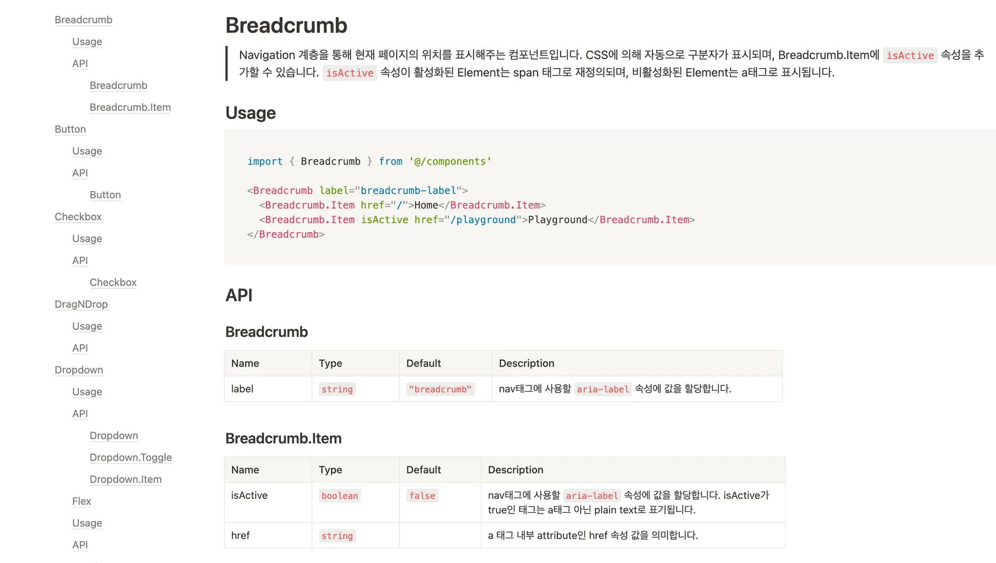Go to Flex link in sidebar
996x563 pixels.
coord(81,501)
